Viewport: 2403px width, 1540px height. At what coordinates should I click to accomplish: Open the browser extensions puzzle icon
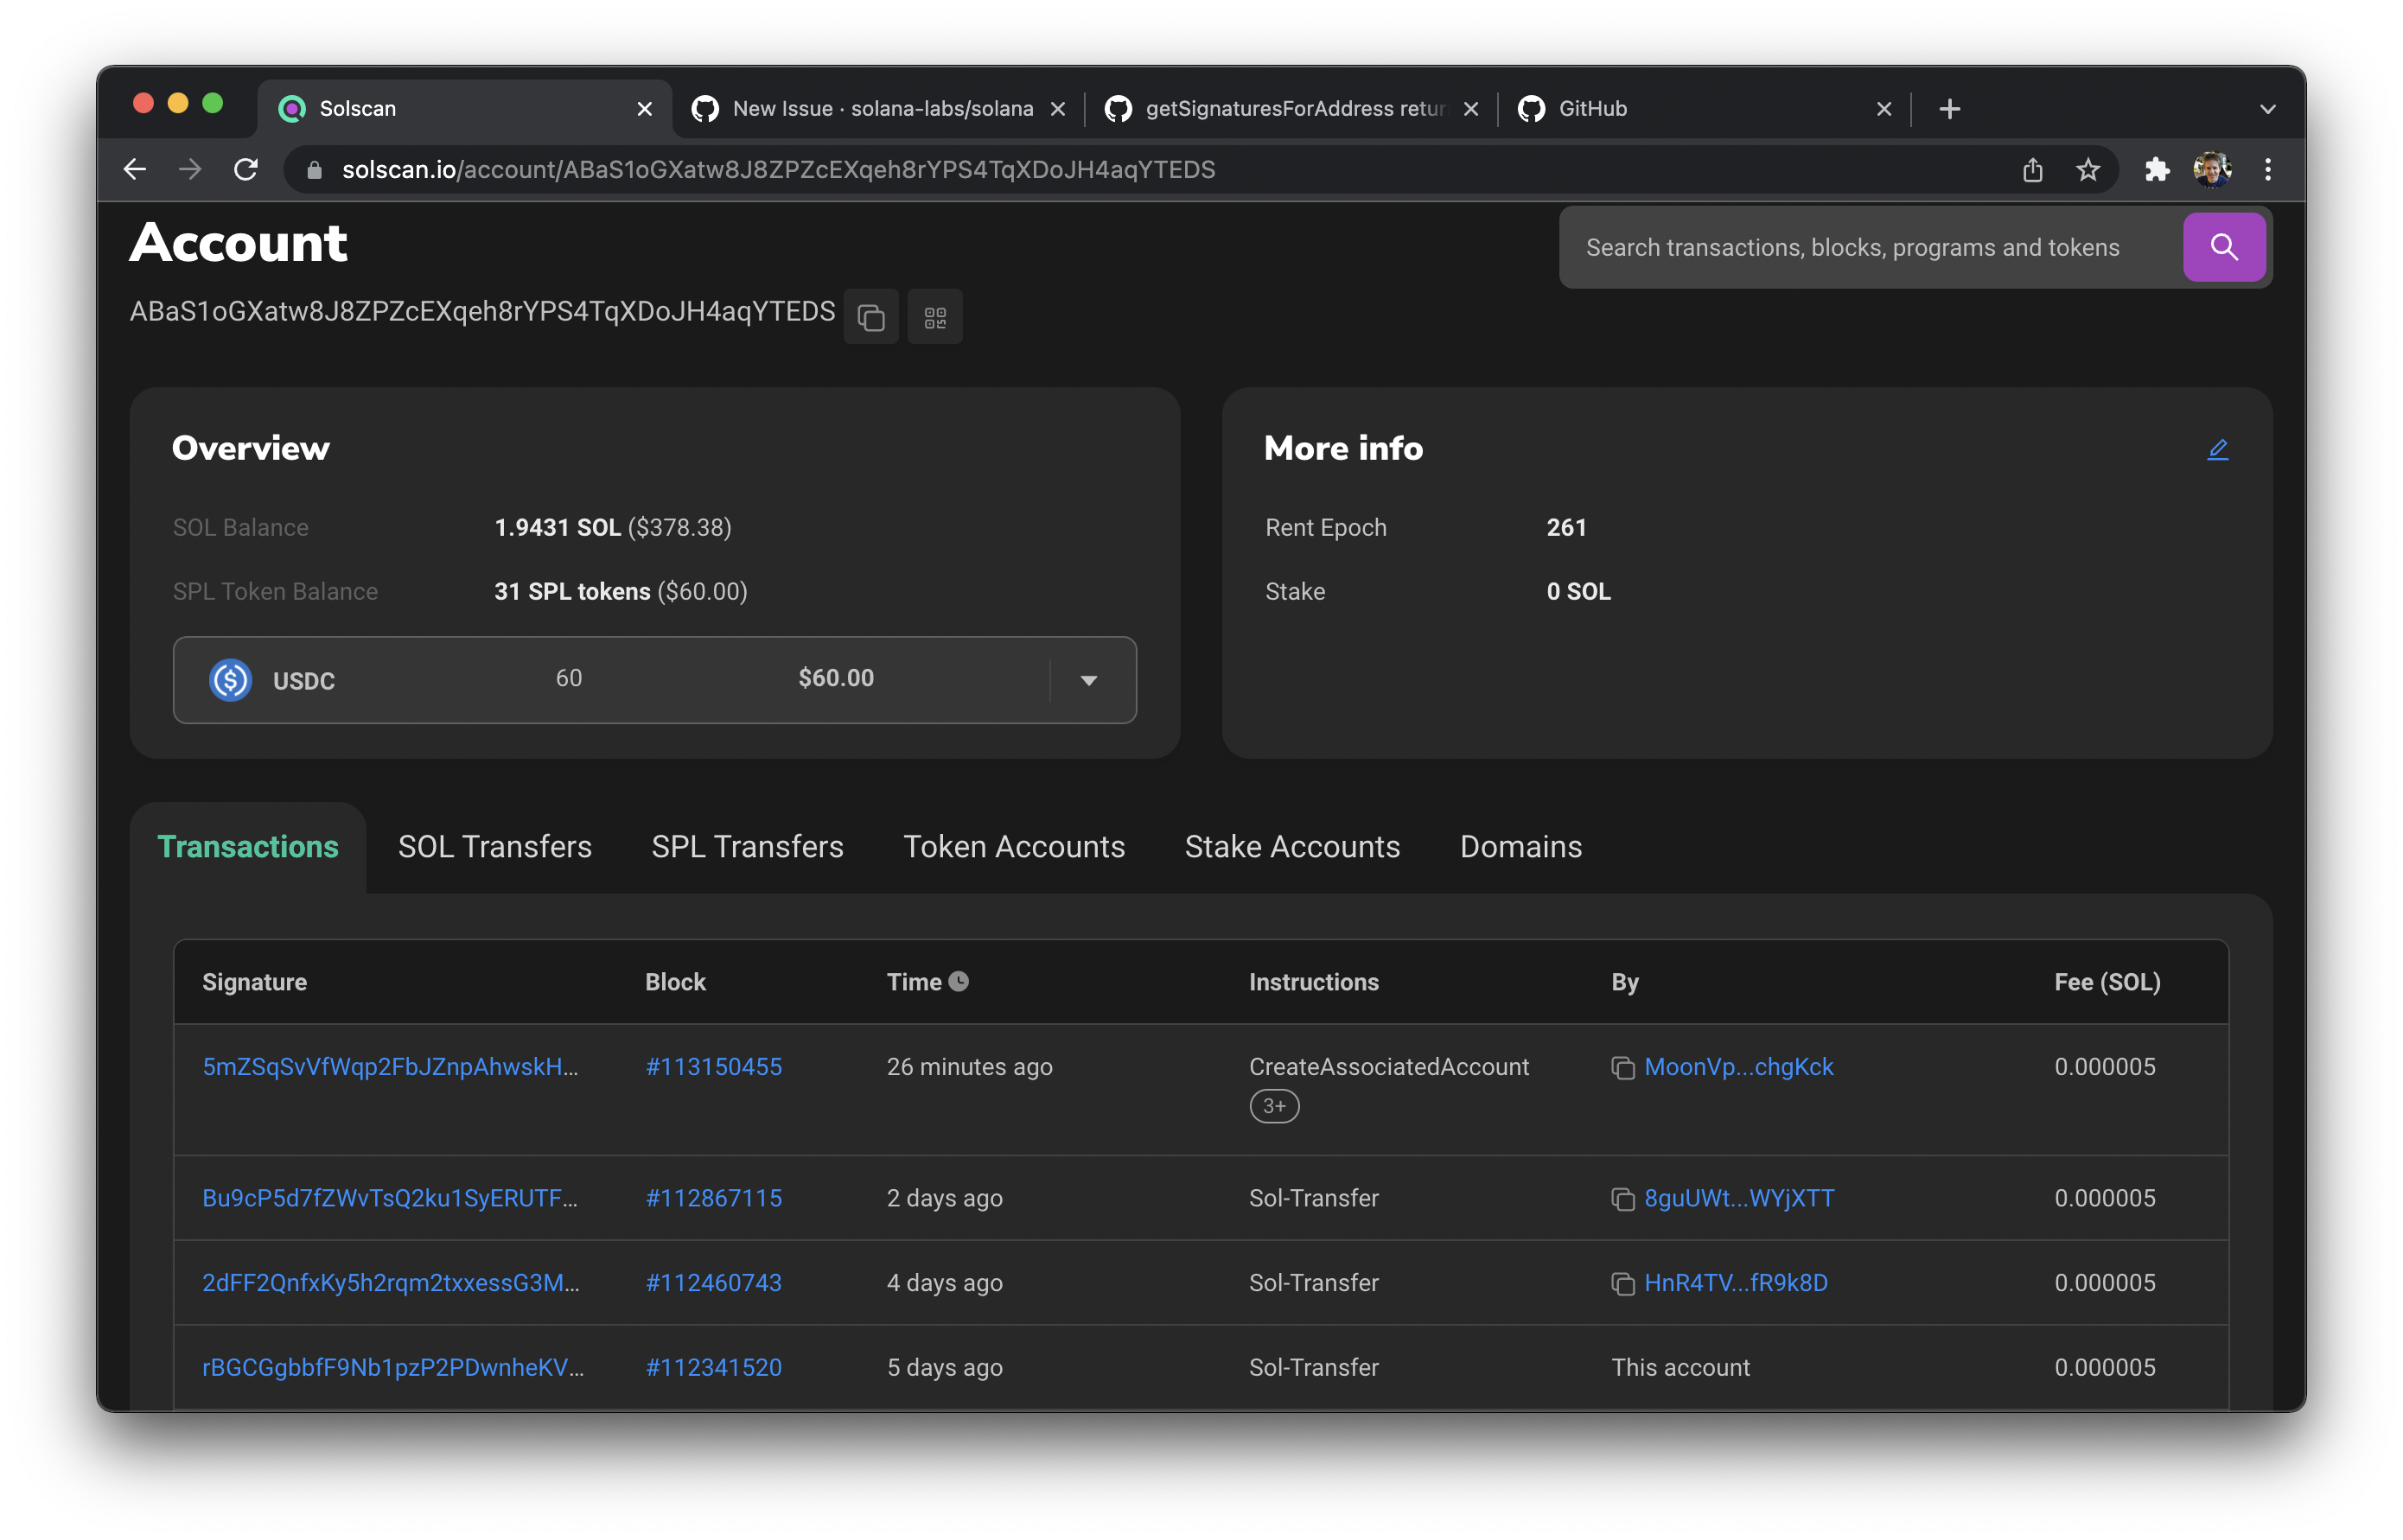pyautogui.click(x=2157, y=170)
